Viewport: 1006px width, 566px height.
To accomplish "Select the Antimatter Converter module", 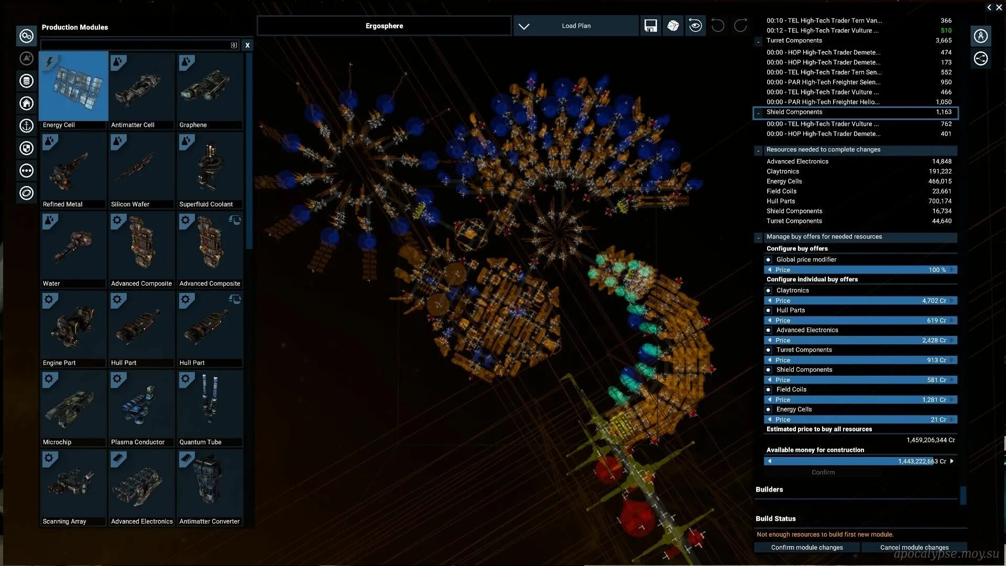I will [x=210, y=487].
